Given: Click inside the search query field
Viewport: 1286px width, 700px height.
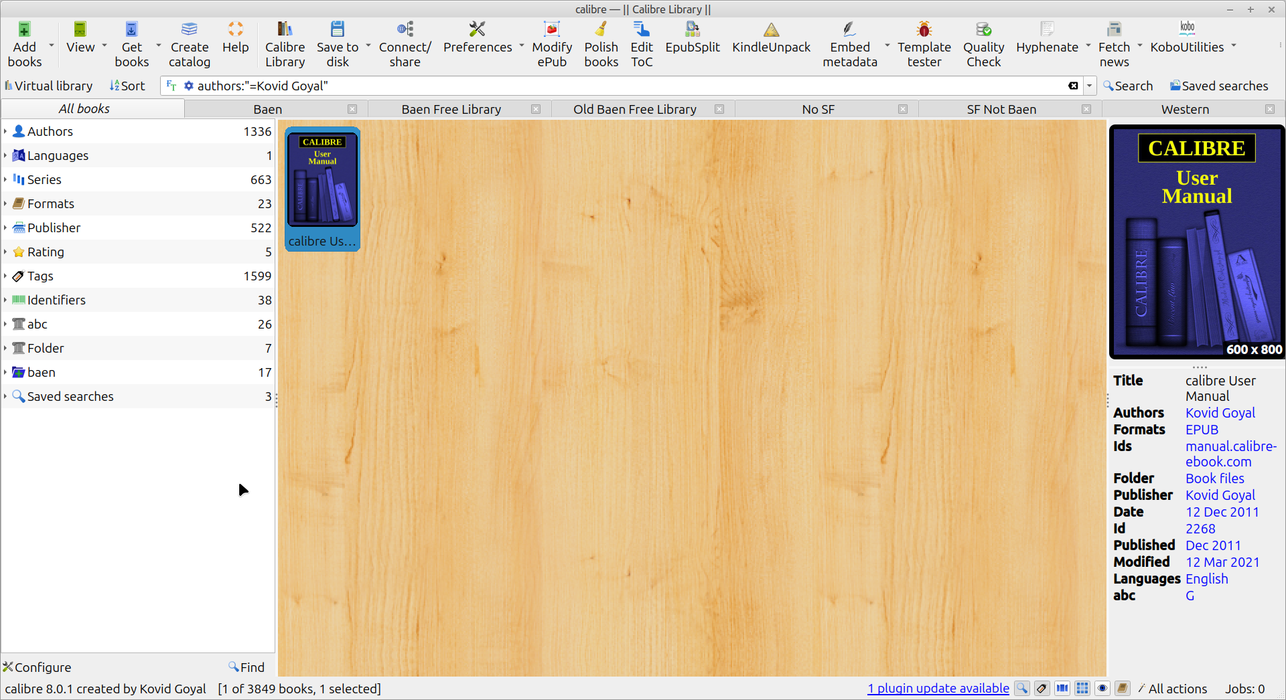Looking at the screenshot, I should (630, 86).
